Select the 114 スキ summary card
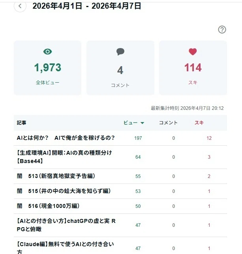The width and height of the screenshot is (242, 254). [x=193, y=68]
